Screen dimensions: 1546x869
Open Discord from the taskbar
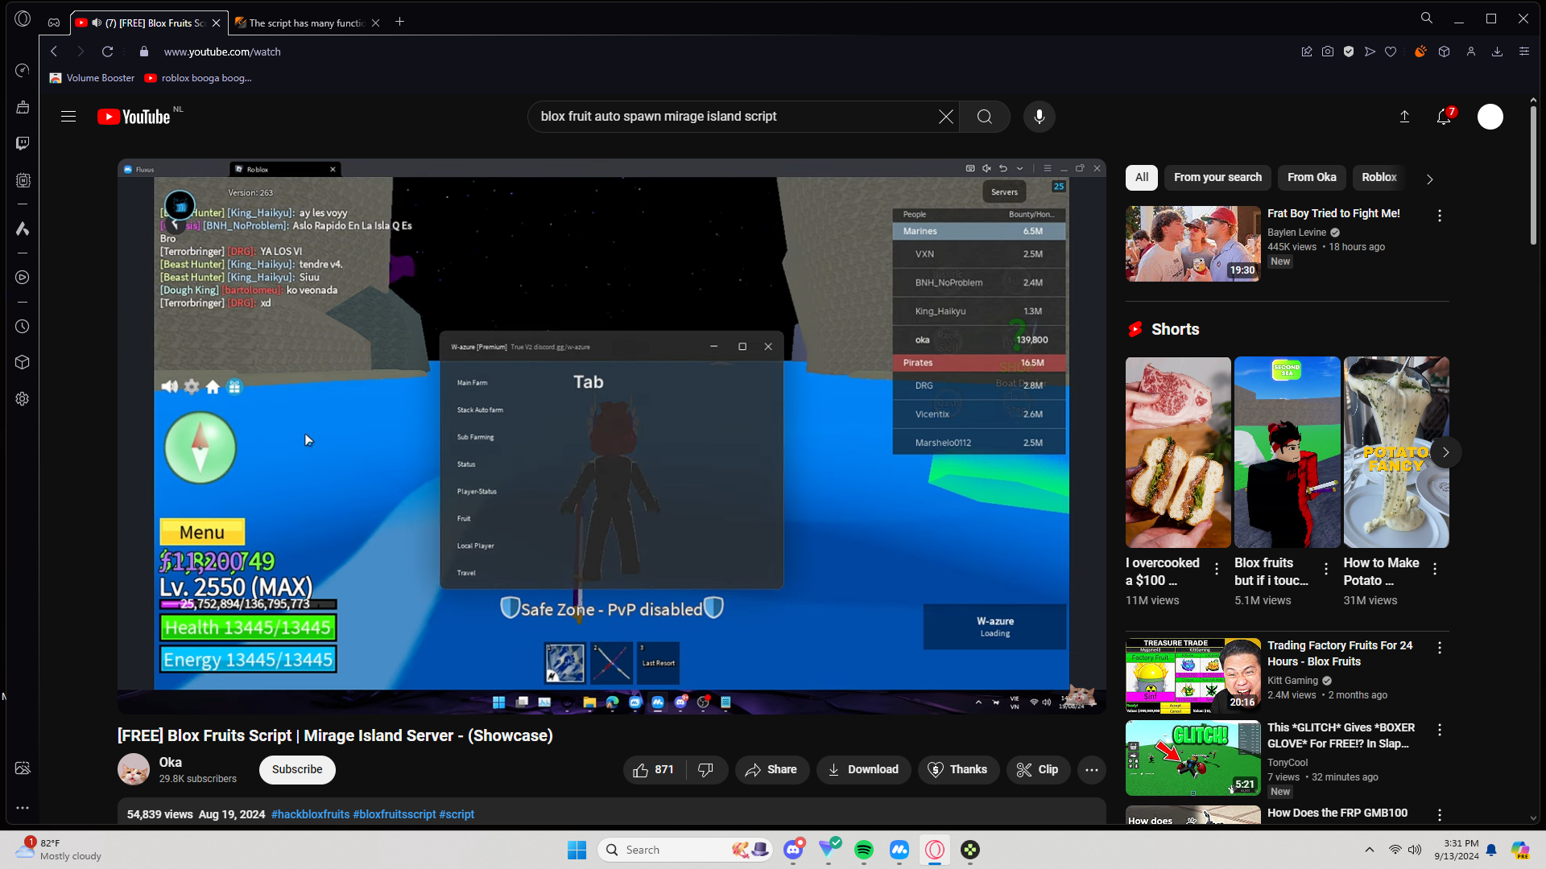point(794,850)
